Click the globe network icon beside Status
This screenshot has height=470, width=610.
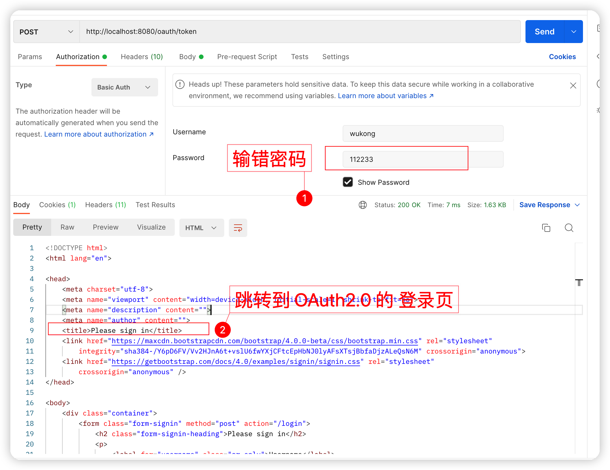pyautogui.click(x=362, y=205)
